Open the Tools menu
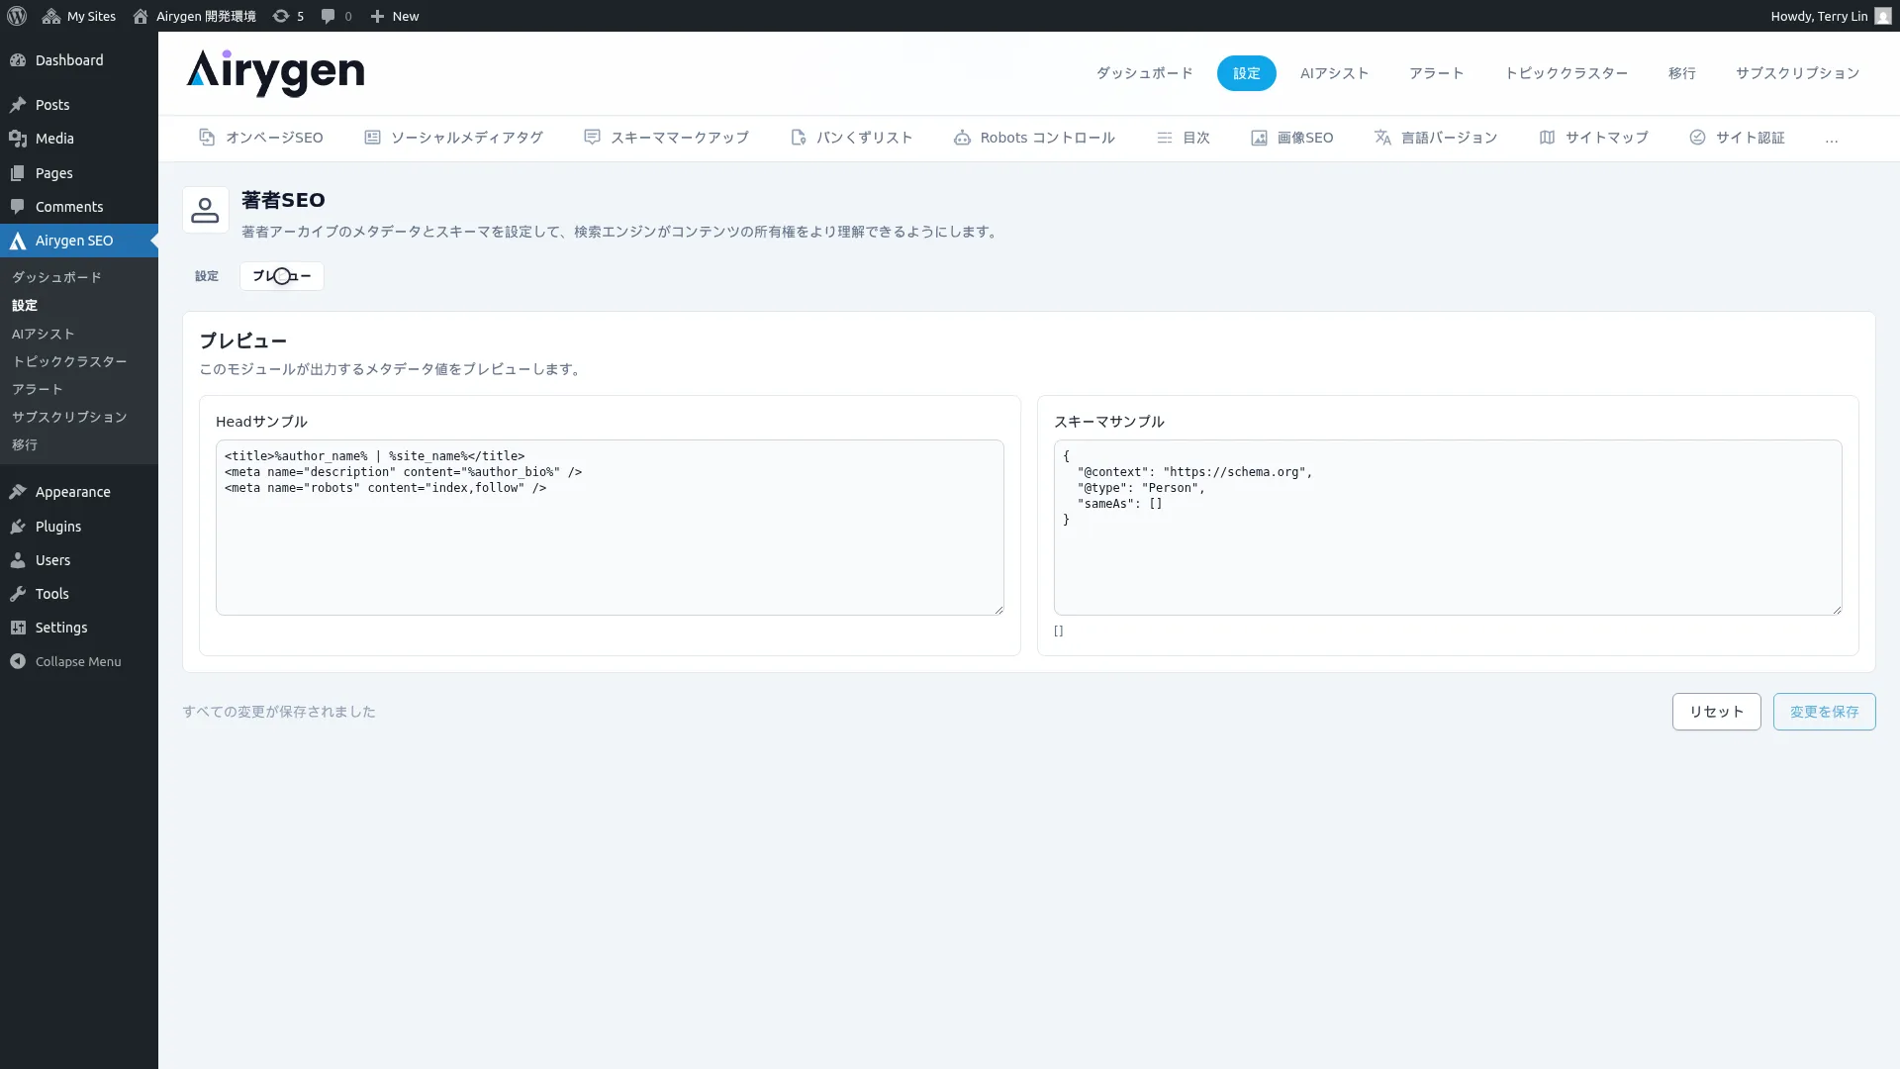Screen dimensions: 1900x1069 tap(79, 594)
